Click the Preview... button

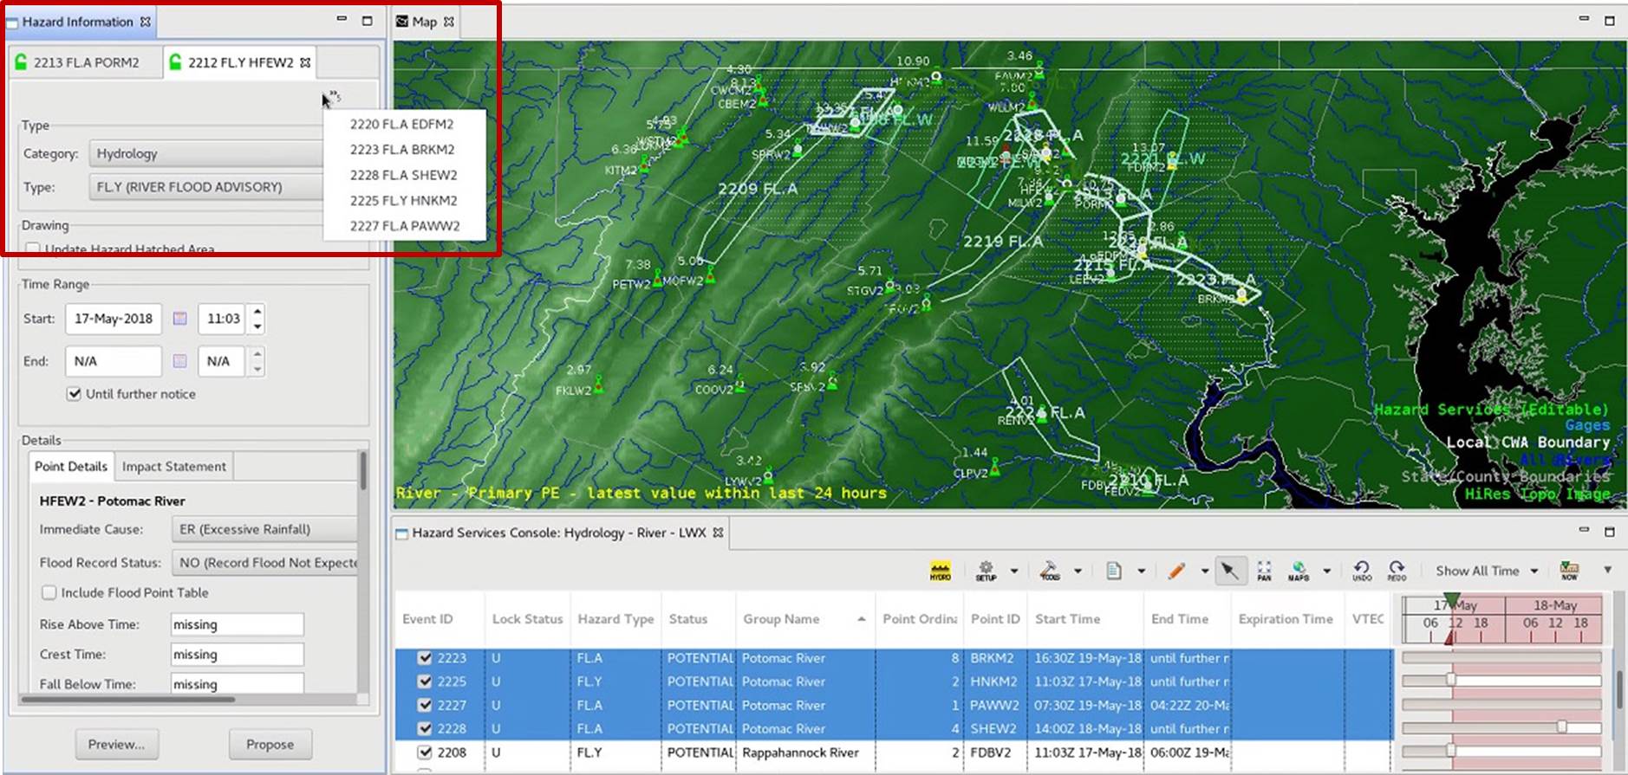click(116, 745)
